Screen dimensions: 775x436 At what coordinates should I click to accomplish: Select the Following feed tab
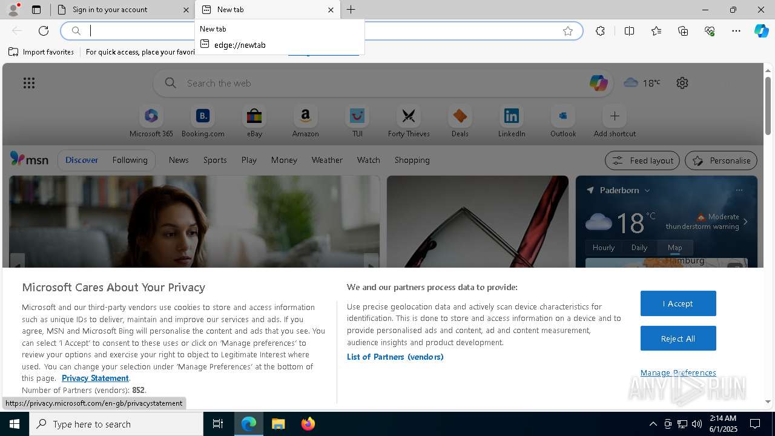(130, 160)
